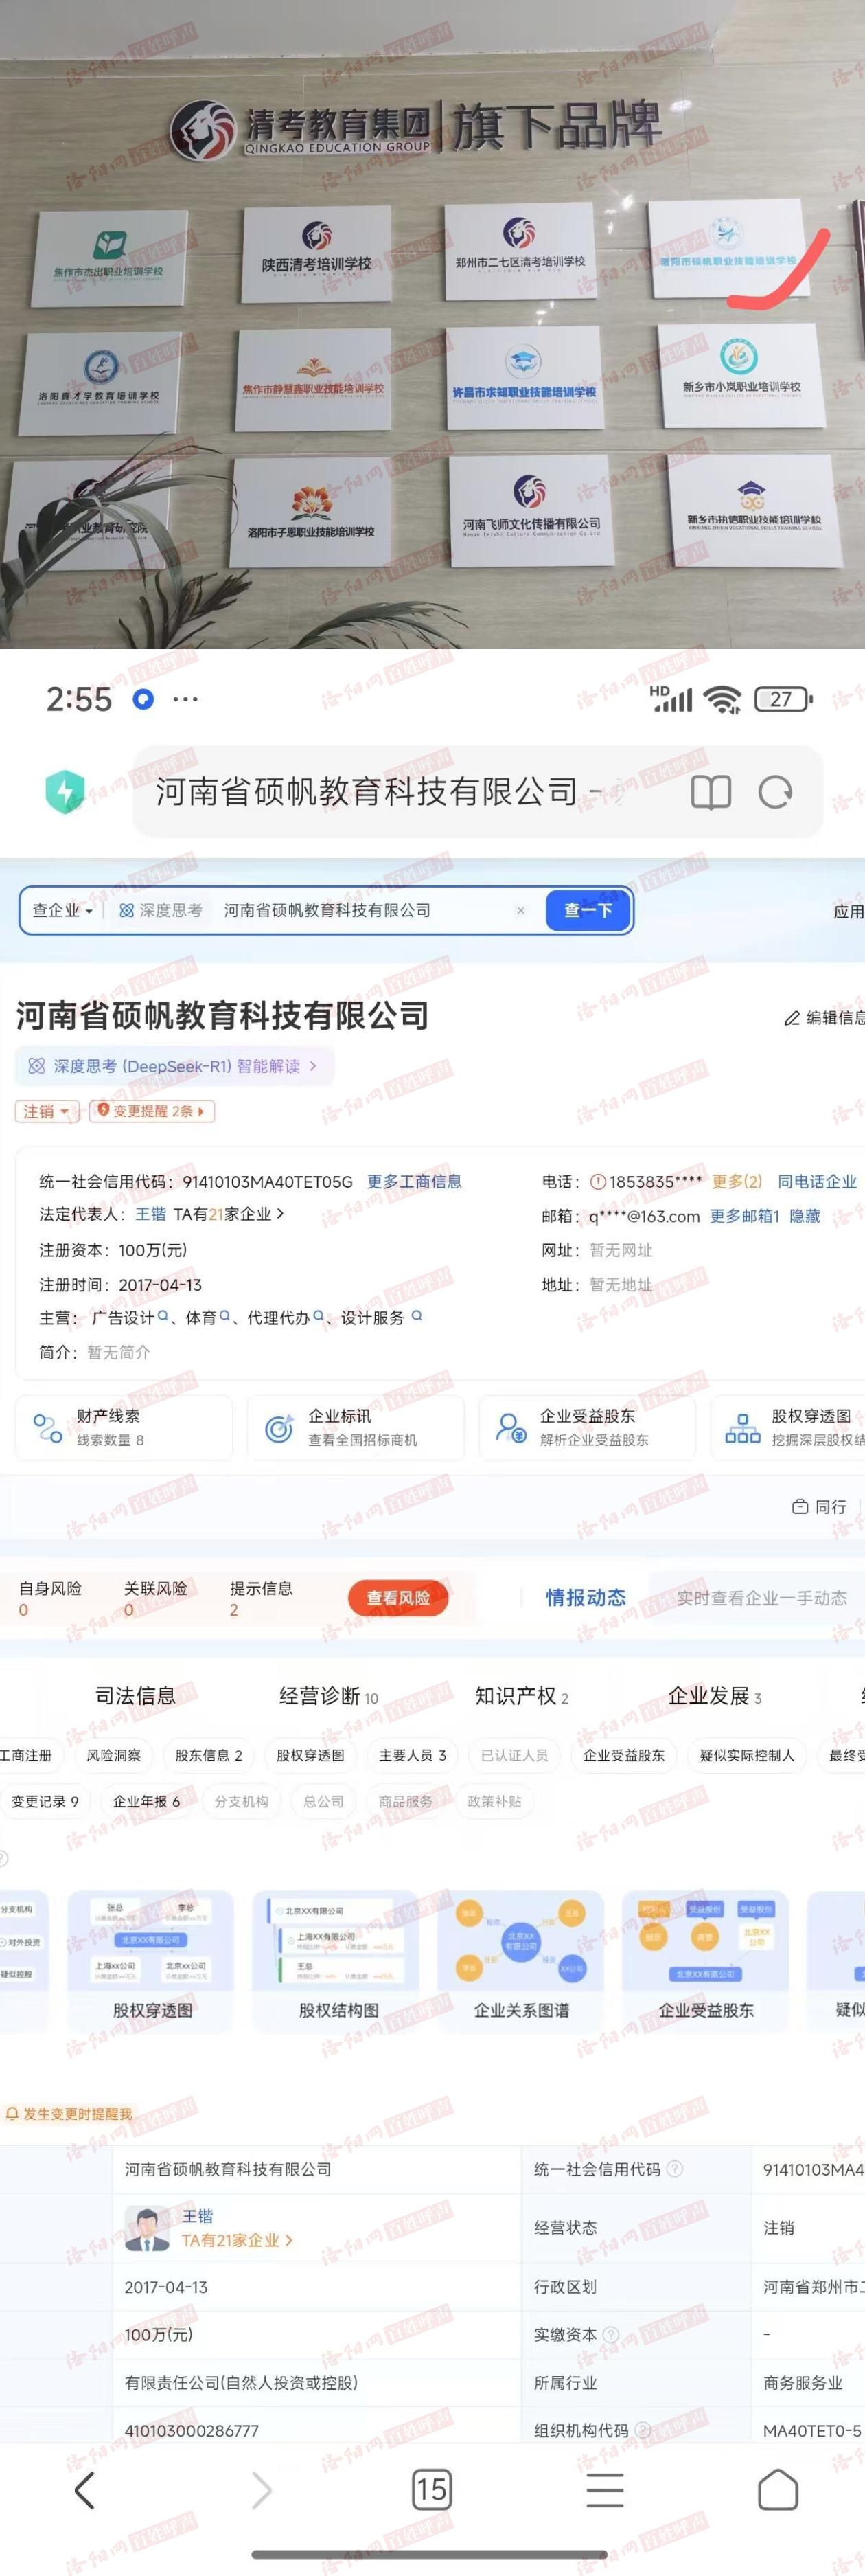Go forward with the browser forward arrow
Viewport: 865px width, 2576px height.
pyautogui.click(x=261, y=2489)
